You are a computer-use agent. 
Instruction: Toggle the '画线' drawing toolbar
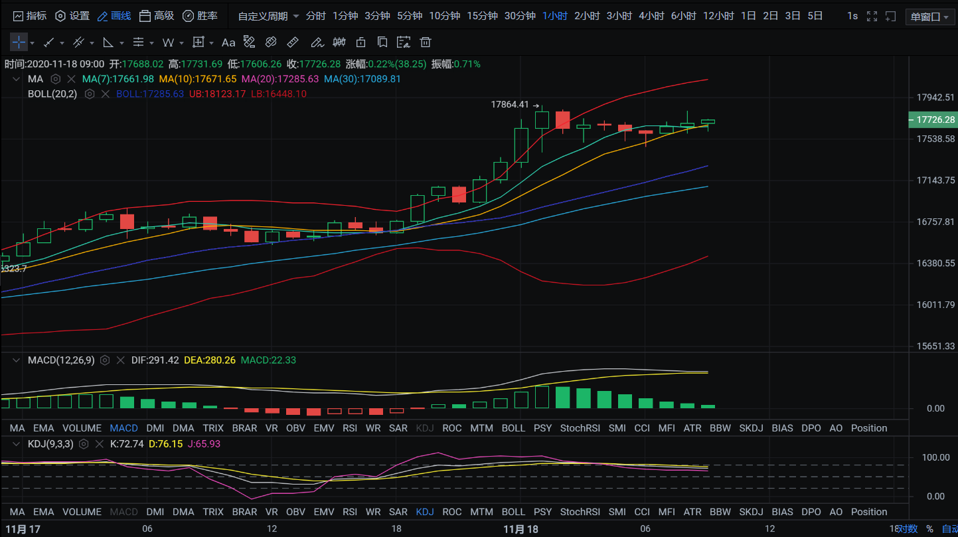point(114,16)
